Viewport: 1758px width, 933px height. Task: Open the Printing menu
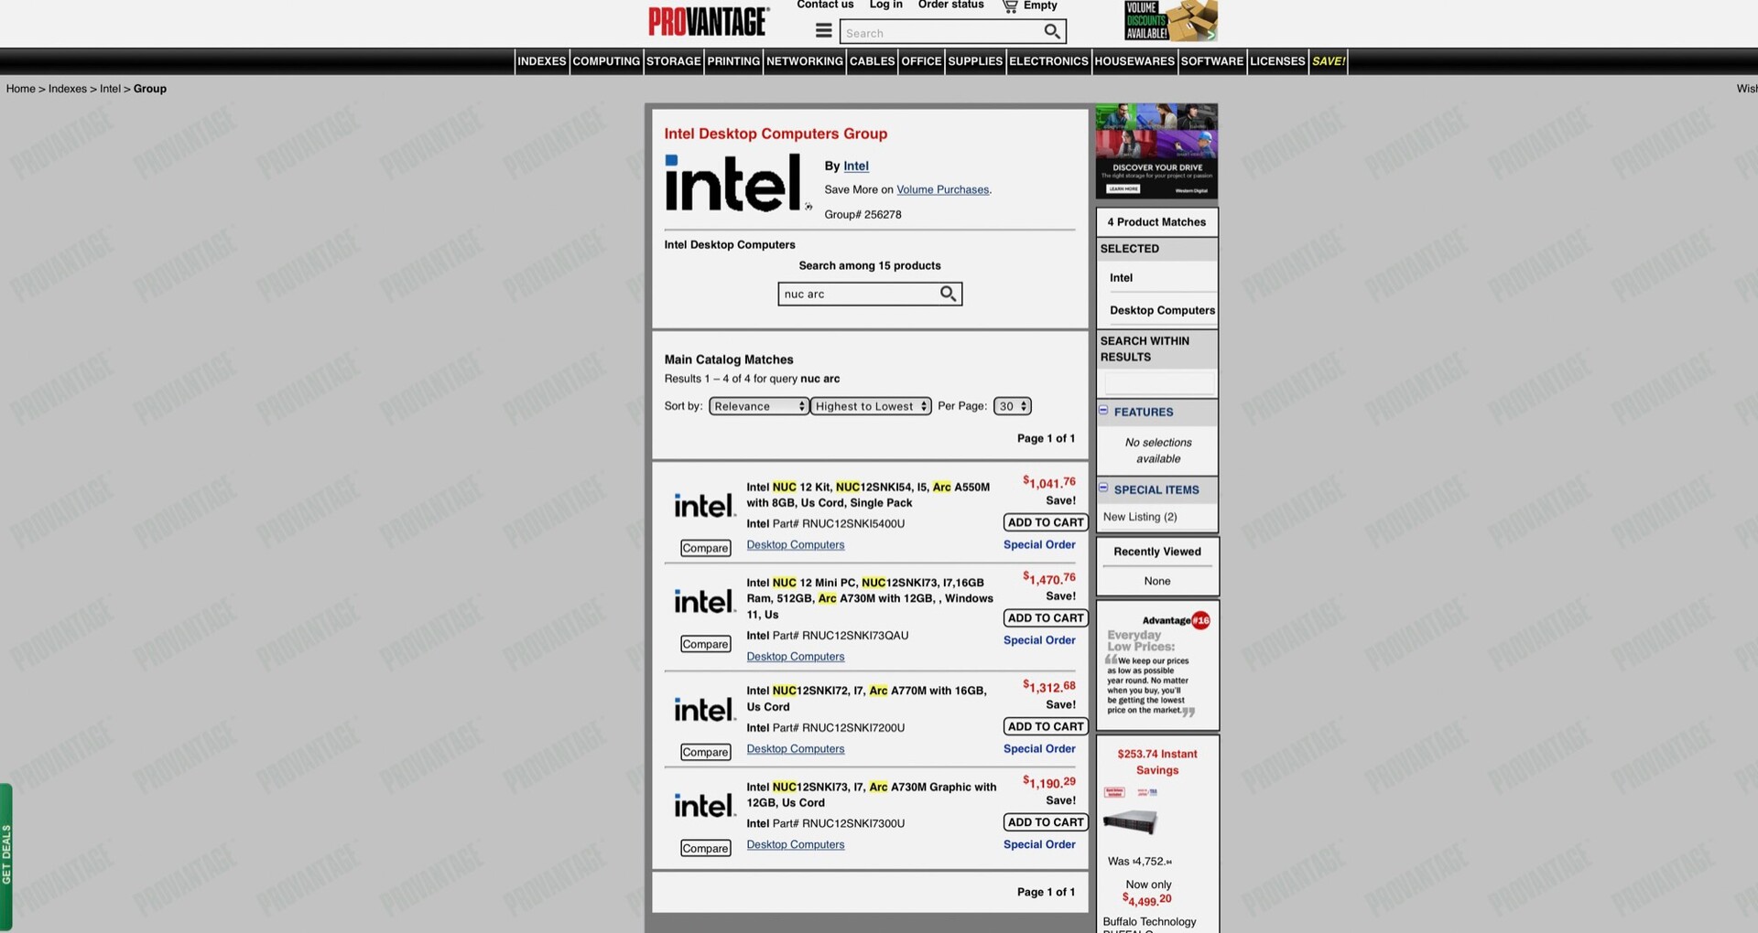coord(733,61)
